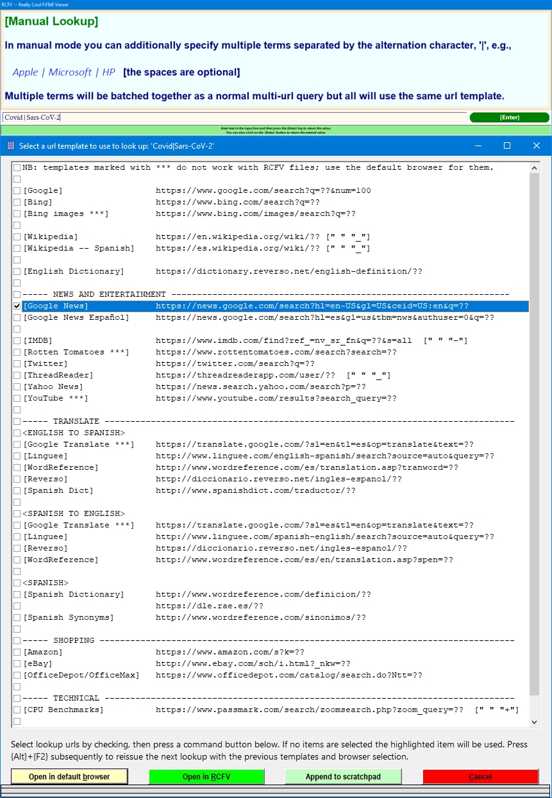The width and height of the screenshot is (552, 798).
Task: Check the [OfficeDepot/OfficeMax] checkbox
Action: click(x=17, y=675)
